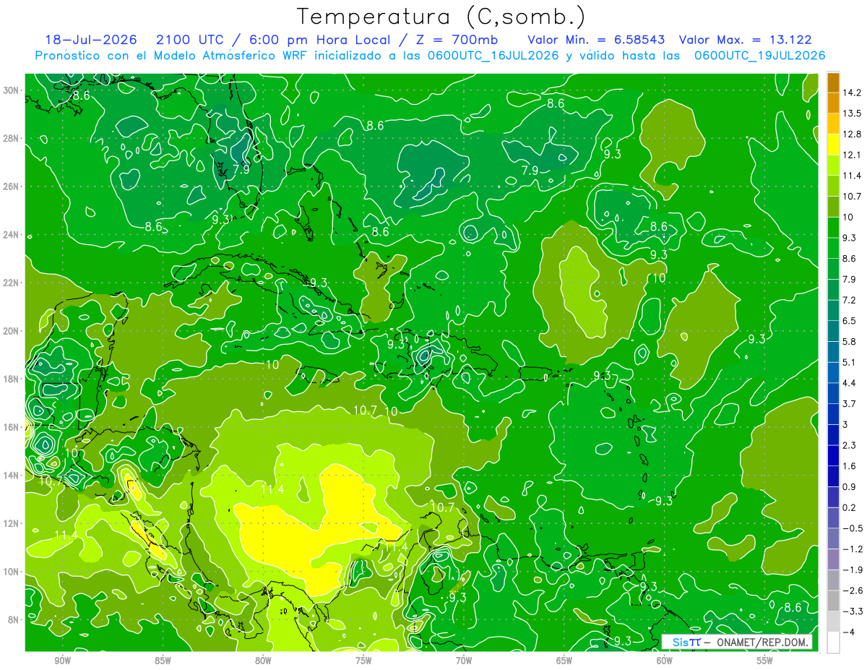The height and width of the screenshot is (670, 867).
Task: Click the "80W" longitude axis label
Action: (263, 661)
